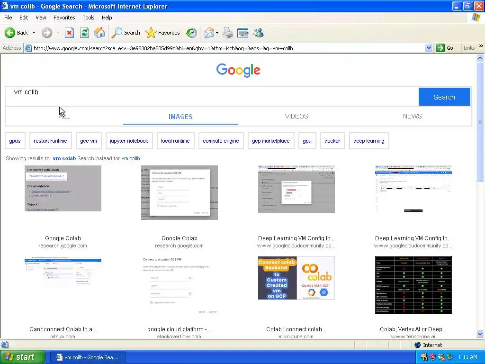The height and width of the screenshot is (364, 485).
Task: Click the red shield tray icon
Action: coord(433,357)
